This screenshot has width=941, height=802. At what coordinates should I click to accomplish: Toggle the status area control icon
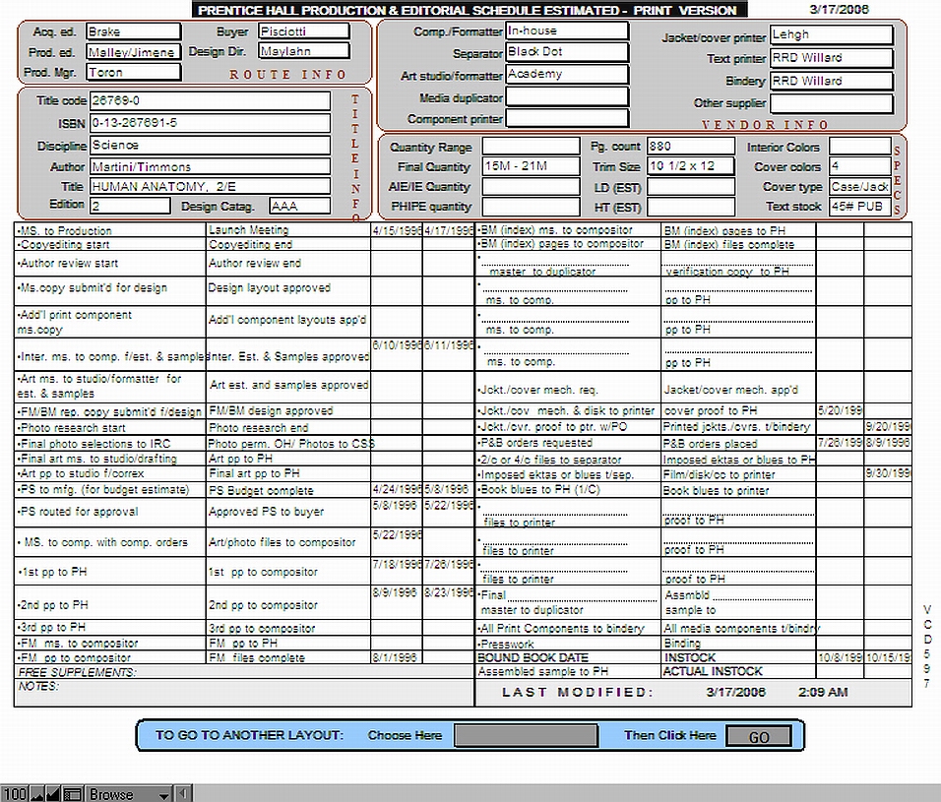point(73,794)
